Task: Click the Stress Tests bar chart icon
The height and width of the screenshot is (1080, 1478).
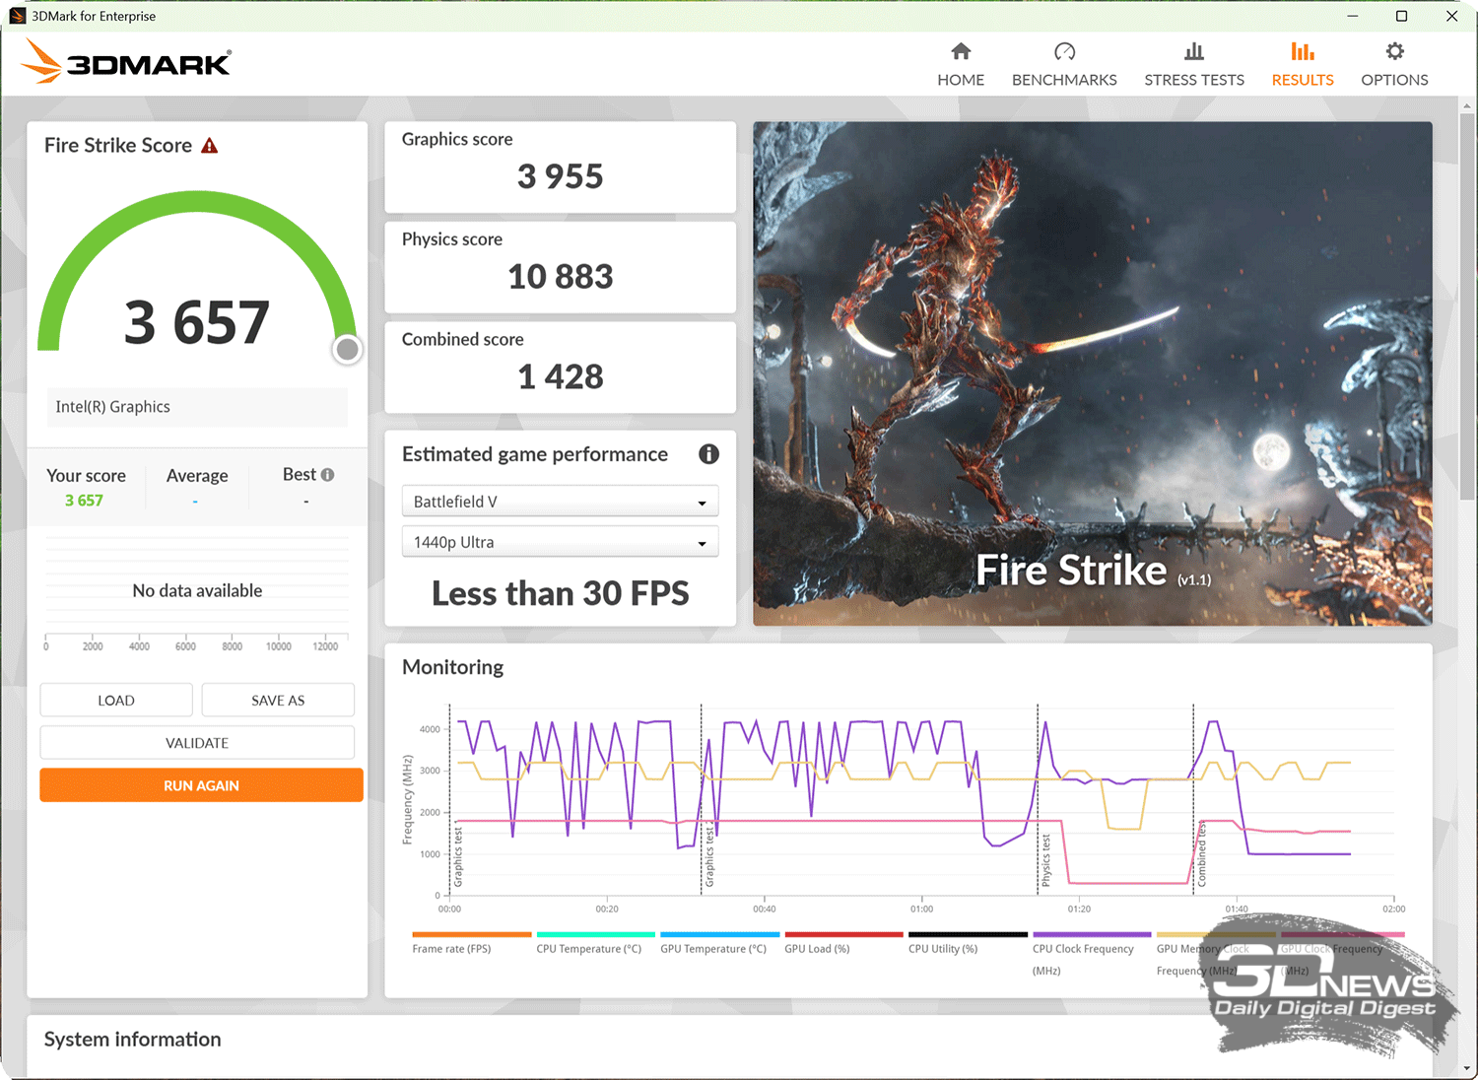Action: [1193, 52]
